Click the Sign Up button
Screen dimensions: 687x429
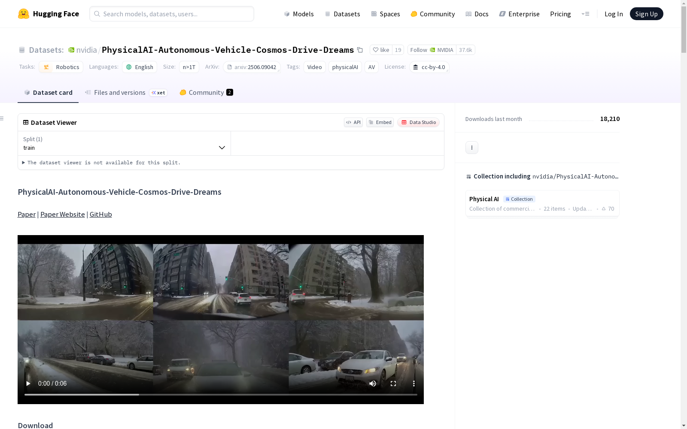647,14
